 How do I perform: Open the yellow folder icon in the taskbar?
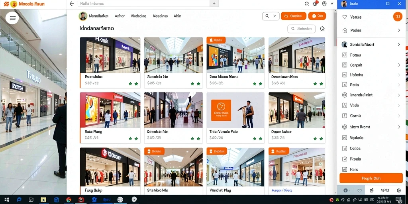[x=43, y=200]
